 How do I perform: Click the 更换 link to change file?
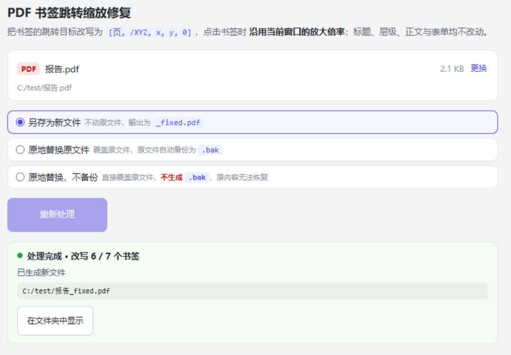point(479,68)
